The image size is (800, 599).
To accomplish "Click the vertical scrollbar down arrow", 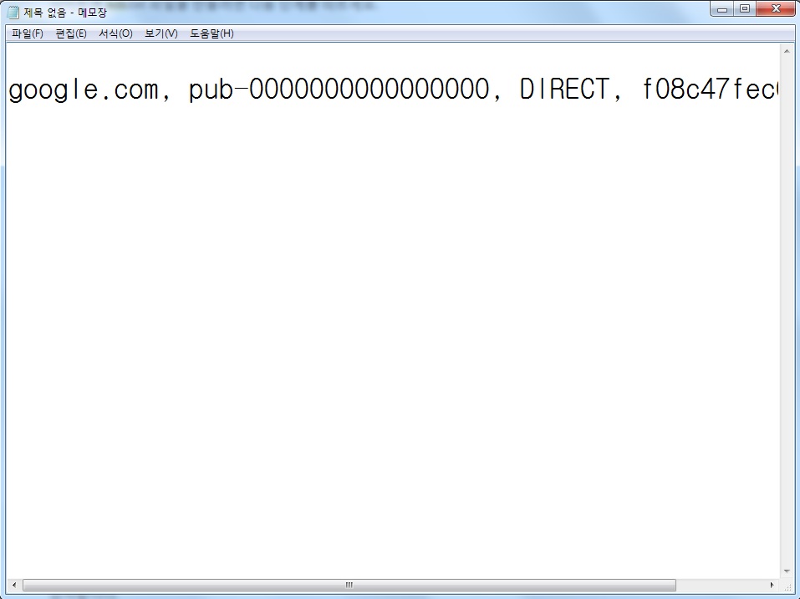I will click(787, 571).
